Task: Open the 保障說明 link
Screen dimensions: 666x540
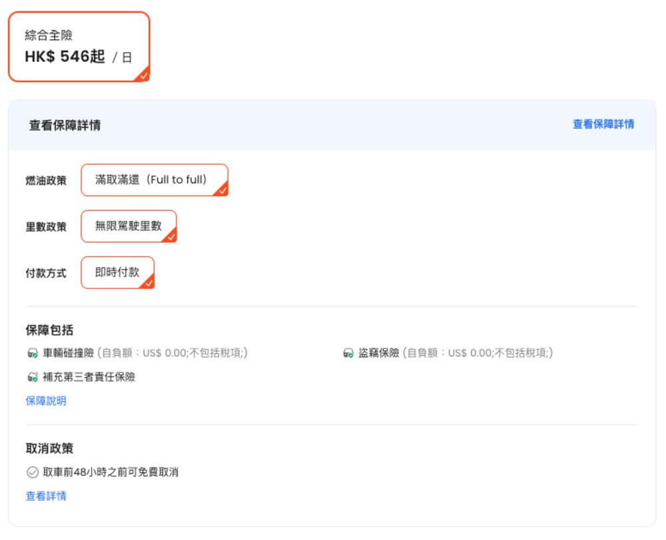Action: point(46,401)
